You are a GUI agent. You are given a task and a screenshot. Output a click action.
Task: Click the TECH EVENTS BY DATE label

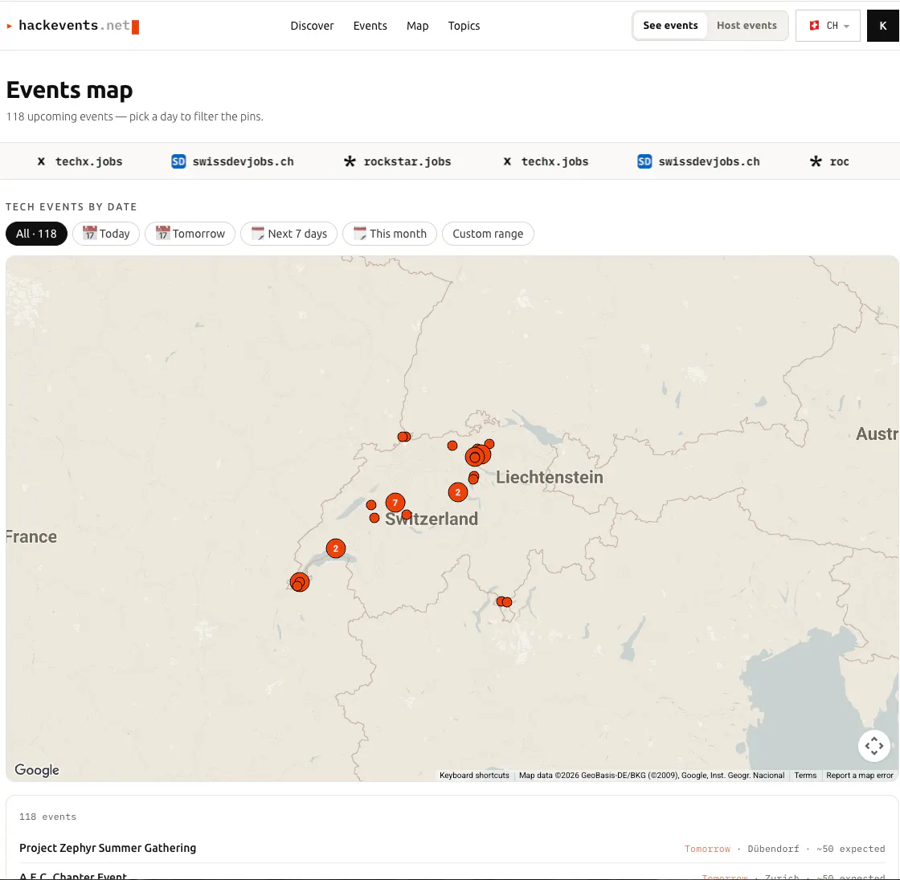[x=72, y=206]
